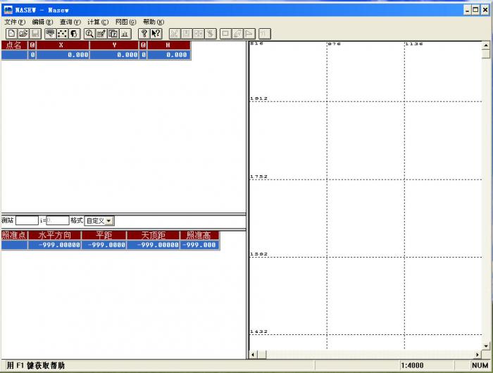The image size is (493, 373).
Task: Click the dotted points toolbar icon
Action: coord(62,33)
